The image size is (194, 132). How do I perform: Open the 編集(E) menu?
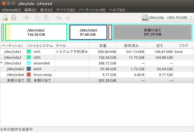pos(30,10)
